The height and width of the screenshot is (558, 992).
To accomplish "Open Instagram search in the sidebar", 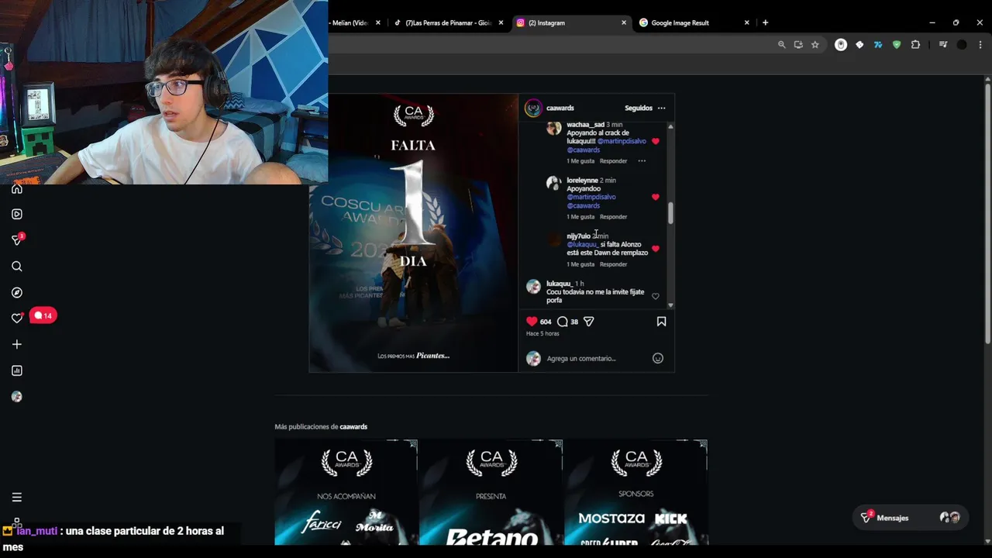I will pos(17,267).
